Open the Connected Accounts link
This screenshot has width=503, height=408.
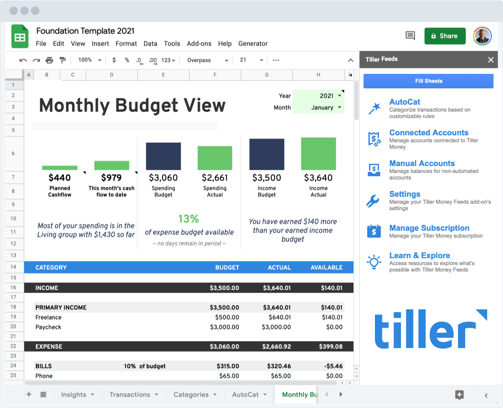pos(428,133)
